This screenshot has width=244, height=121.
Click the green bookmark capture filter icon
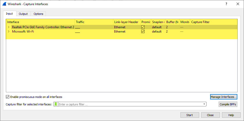click(x=56, y=104)
